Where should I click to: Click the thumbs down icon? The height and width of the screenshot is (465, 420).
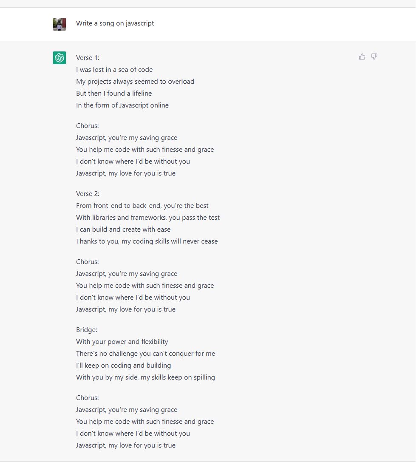pos(377,57)
